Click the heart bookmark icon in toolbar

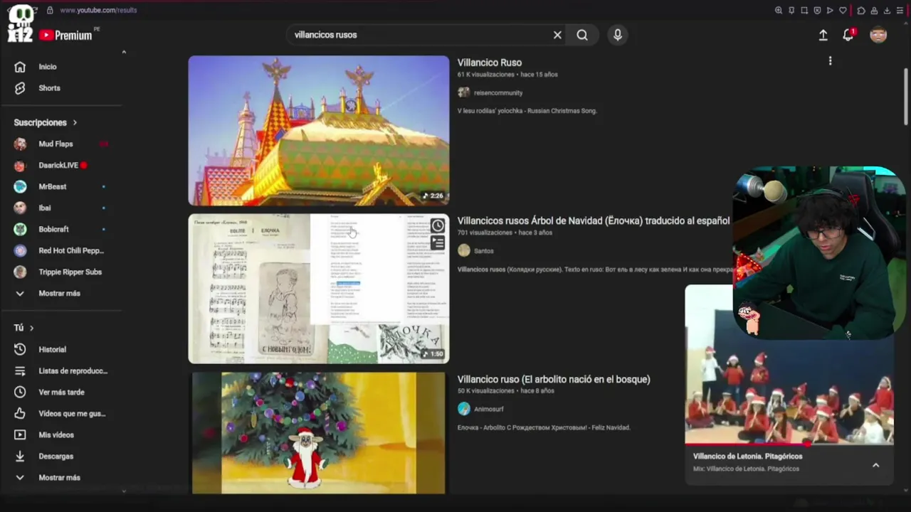(843, 11)
